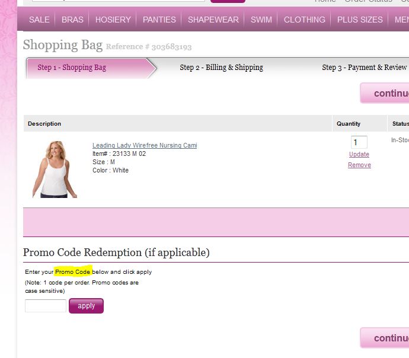This screenshot has width=409, height=358.
Task: Click the top continue button
Action: [x=385, y=93]
